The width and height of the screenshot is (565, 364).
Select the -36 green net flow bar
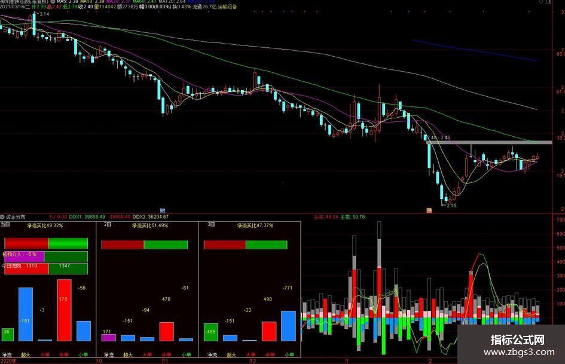click(x=7, y=335)
